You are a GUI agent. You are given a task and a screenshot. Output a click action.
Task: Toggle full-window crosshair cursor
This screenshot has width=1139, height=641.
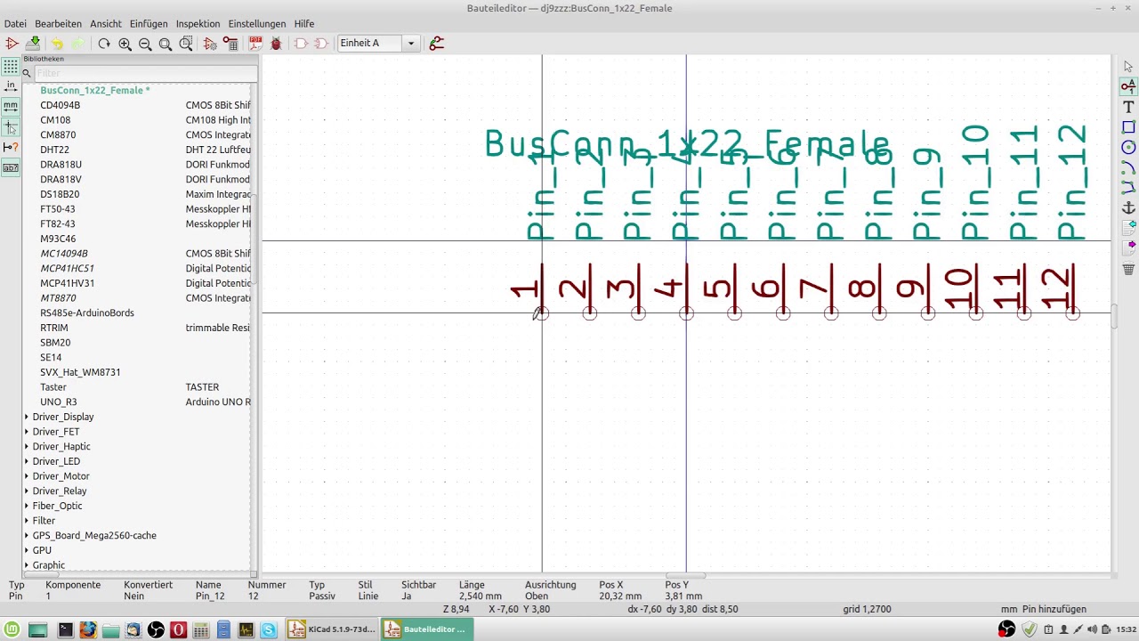(x=11, y=126)
